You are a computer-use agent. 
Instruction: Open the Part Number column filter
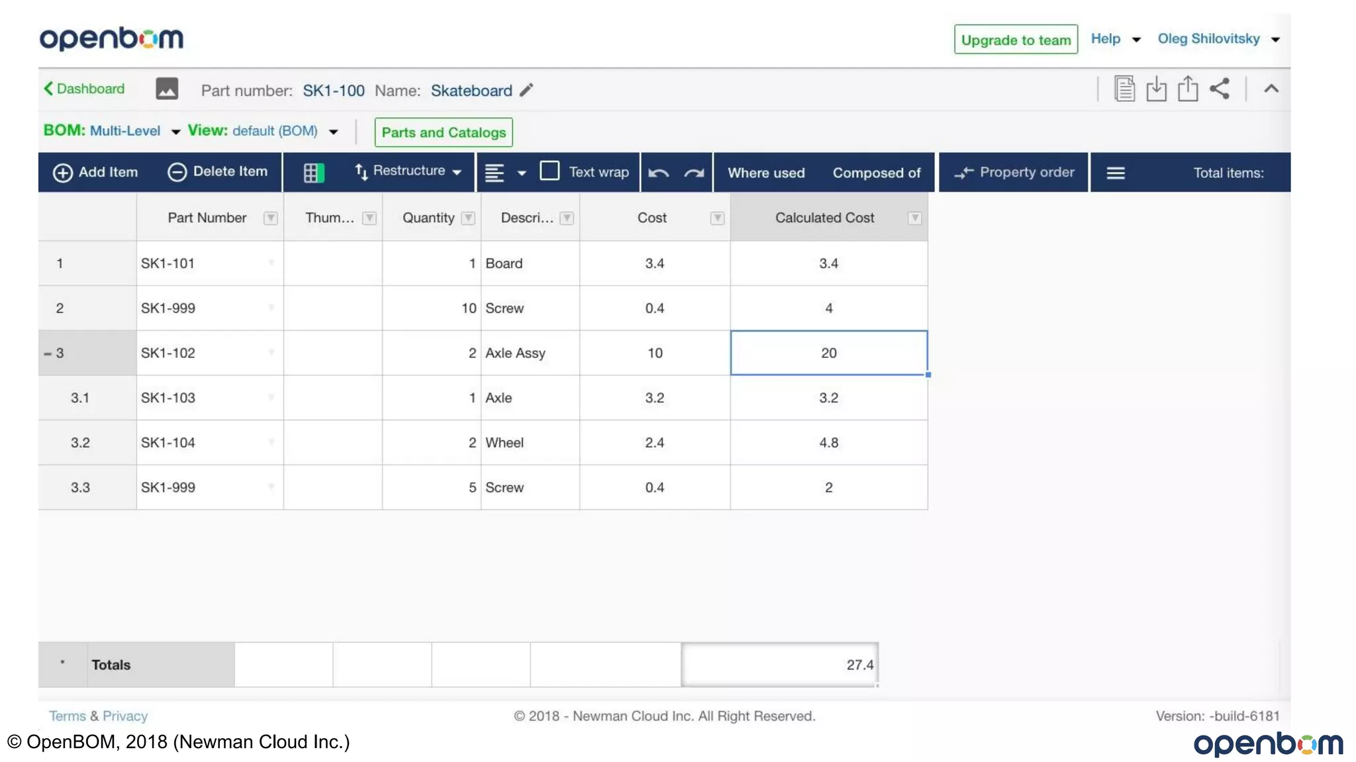tap(270, 218)
